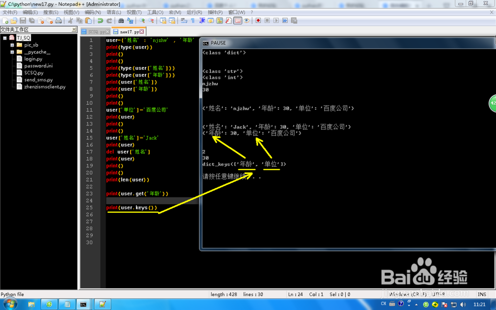Open the Function List panel icon
Image resolution: width=496 pixels, height=310 pixels.
click(228, 21)
